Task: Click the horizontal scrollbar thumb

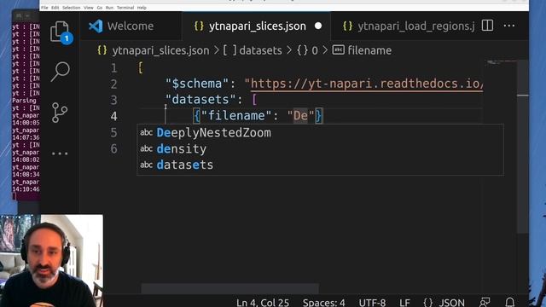Action: (229, 288)
